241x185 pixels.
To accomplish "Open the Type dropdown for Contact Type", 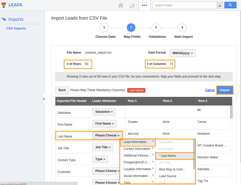I will click(100, 159).
